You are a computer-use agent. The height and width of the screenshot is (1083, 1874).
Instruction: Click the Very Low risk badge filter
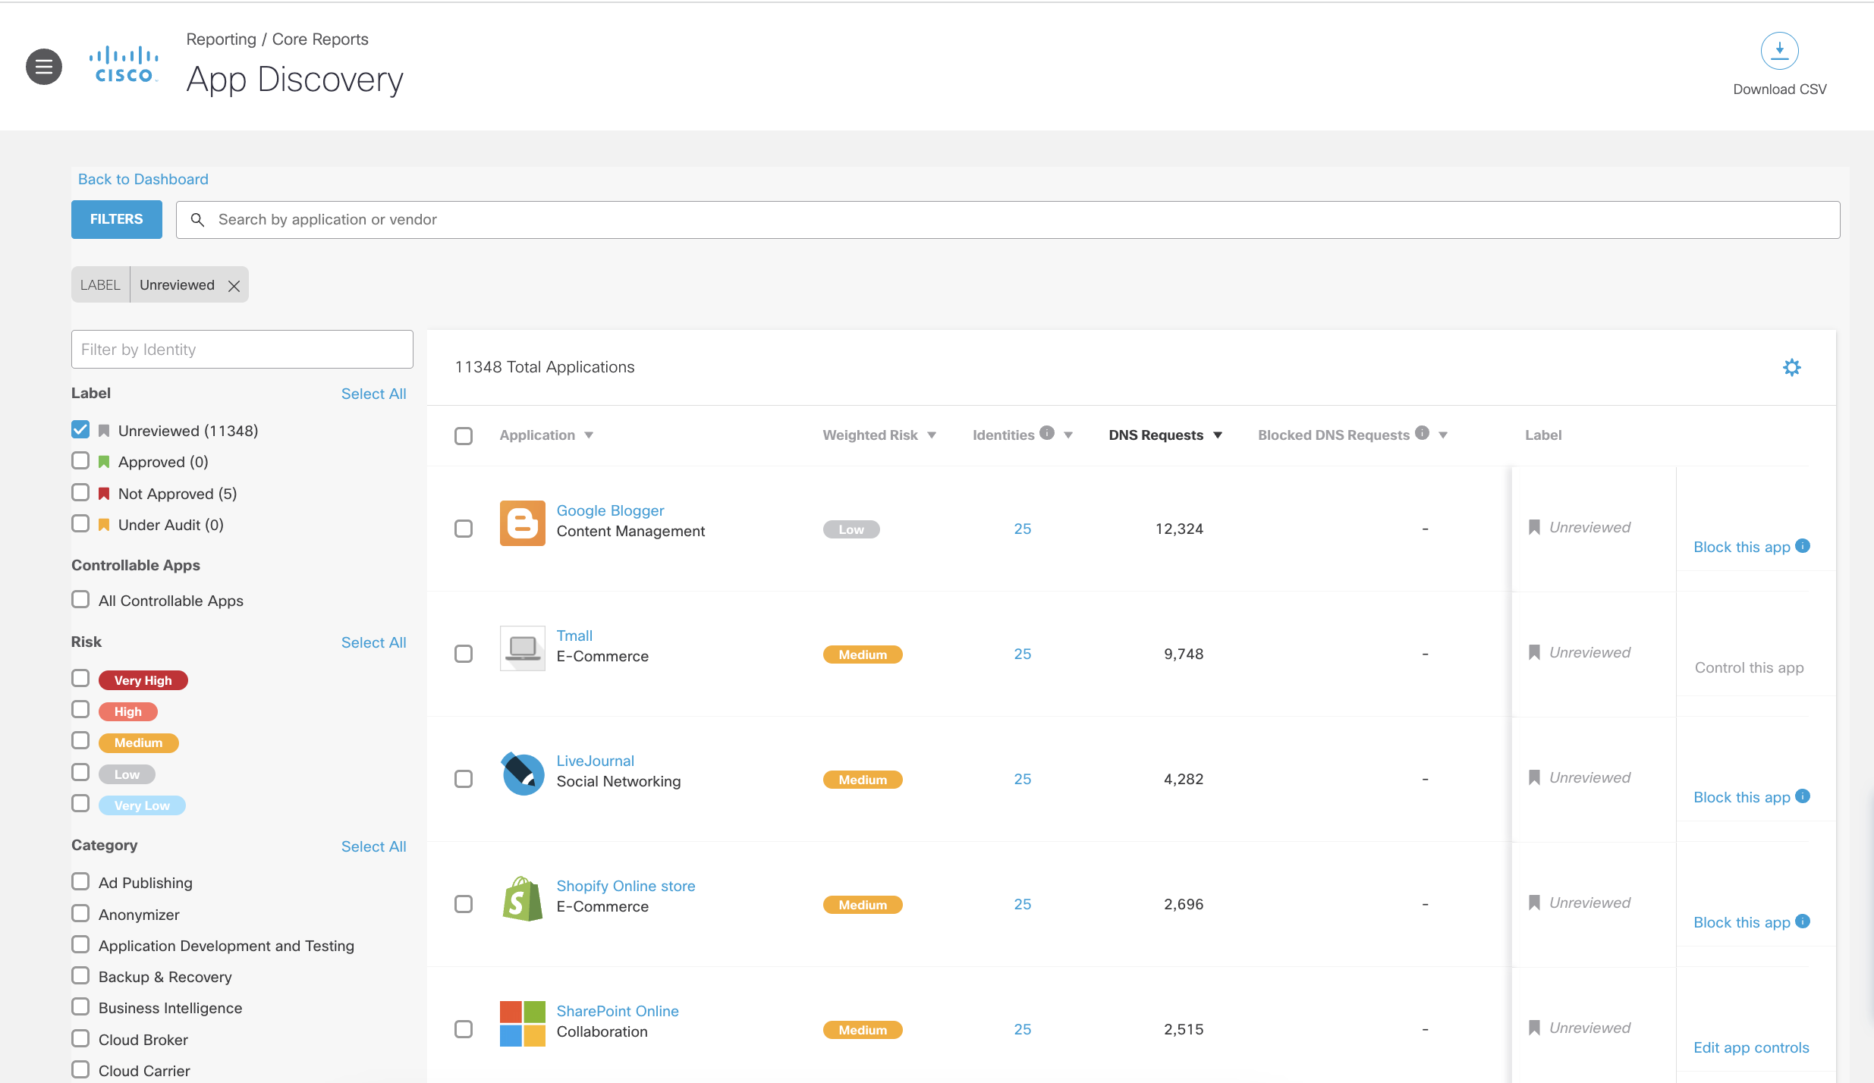point(142,805)
